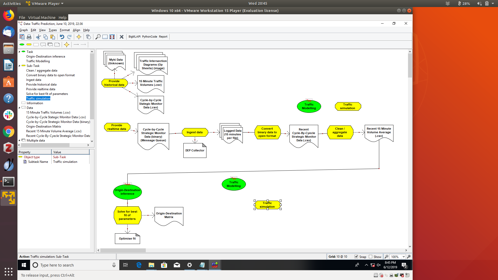Image resolution: width=498 pixels, height=280 pixels.
Task: Select the Pan hand tool
Action: pos(88,37)
